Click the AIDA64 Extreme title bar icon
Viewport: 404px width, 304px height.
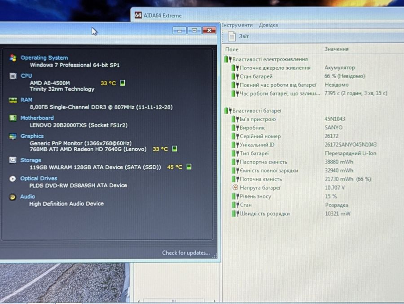[x=138, y=15]
